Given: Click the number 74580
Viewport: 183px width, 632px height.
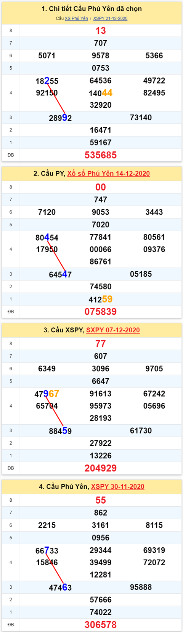Looking at the screenshot, I should (x=101, y=287).
